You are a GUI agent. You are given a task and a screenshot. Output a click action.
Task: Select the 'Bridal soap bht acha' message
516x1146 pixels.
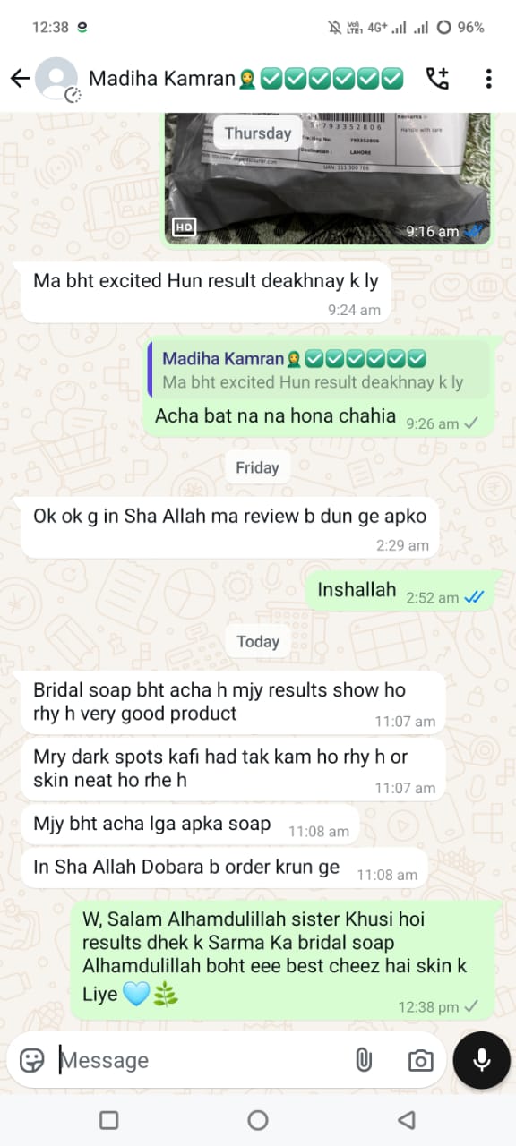click(x=233, y=702)
